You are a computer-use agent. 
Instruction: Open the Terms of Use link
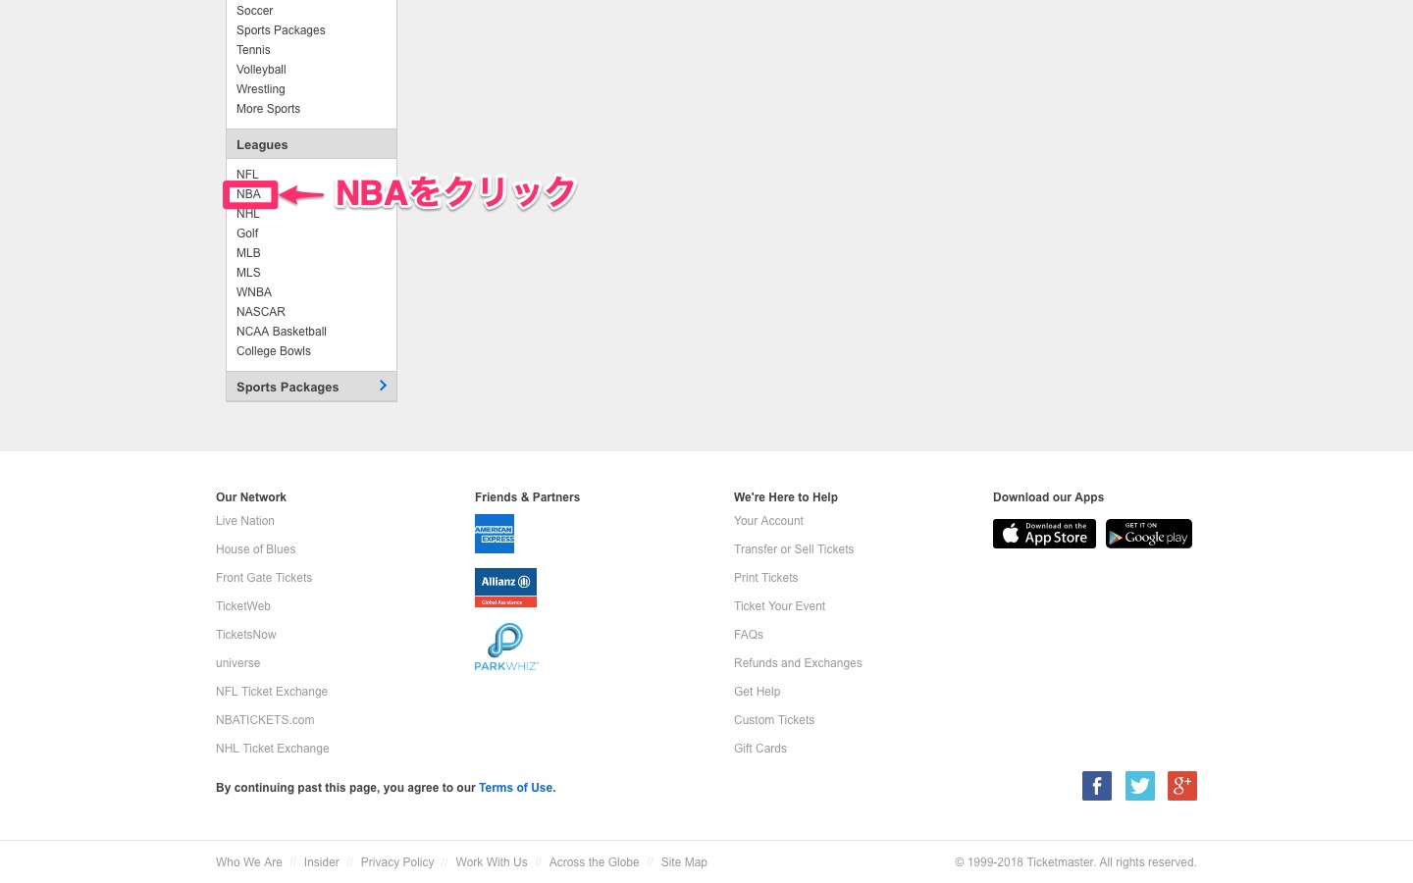(x=515, y=788)
